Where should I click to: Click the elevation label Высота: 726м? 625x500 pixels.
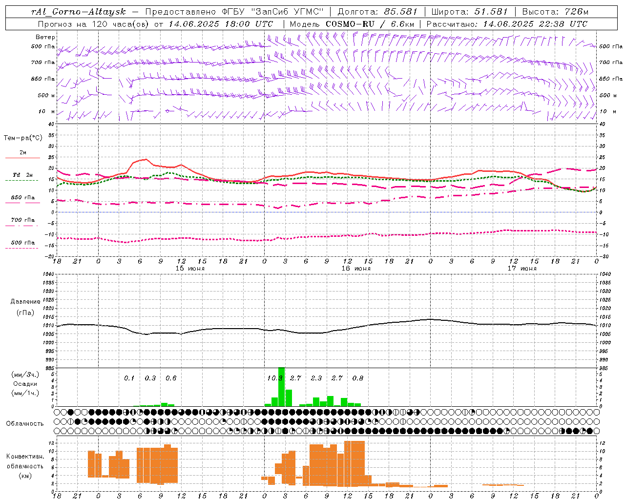[x=556, y=12]
